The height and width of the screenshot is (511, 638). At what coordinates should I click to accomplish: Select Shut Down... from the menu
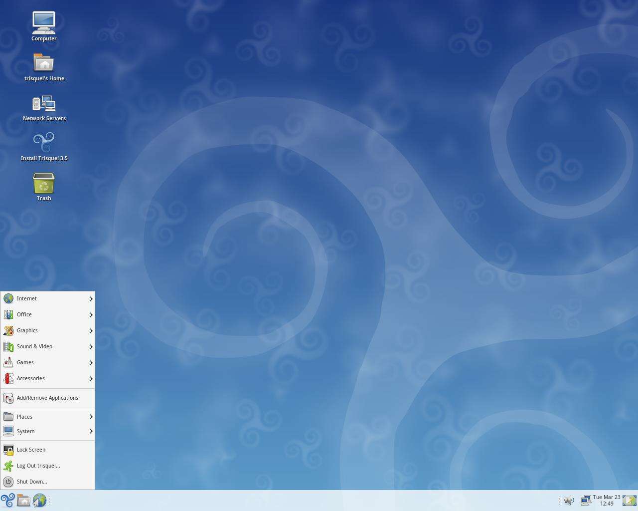click(x=47, y=482)
